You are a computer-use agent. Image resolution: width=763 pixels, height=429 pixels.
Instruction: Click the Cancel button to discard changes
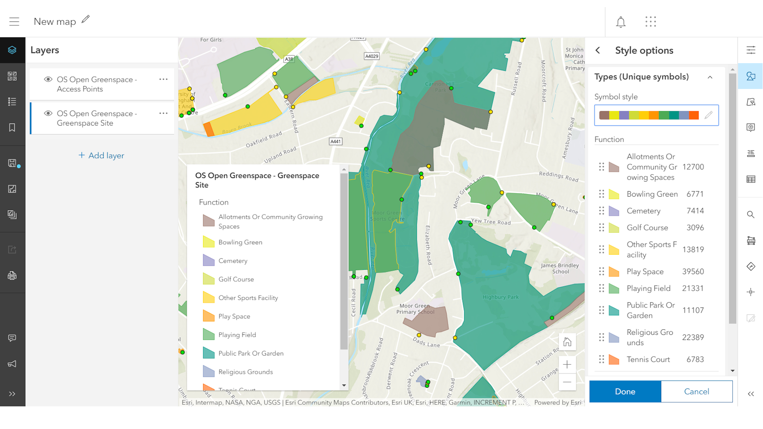coord(697,391)
